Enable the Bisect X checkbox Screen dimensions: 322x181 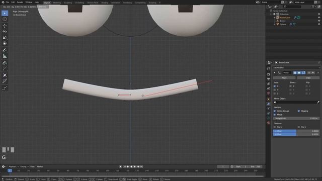(x=290, y=86)
